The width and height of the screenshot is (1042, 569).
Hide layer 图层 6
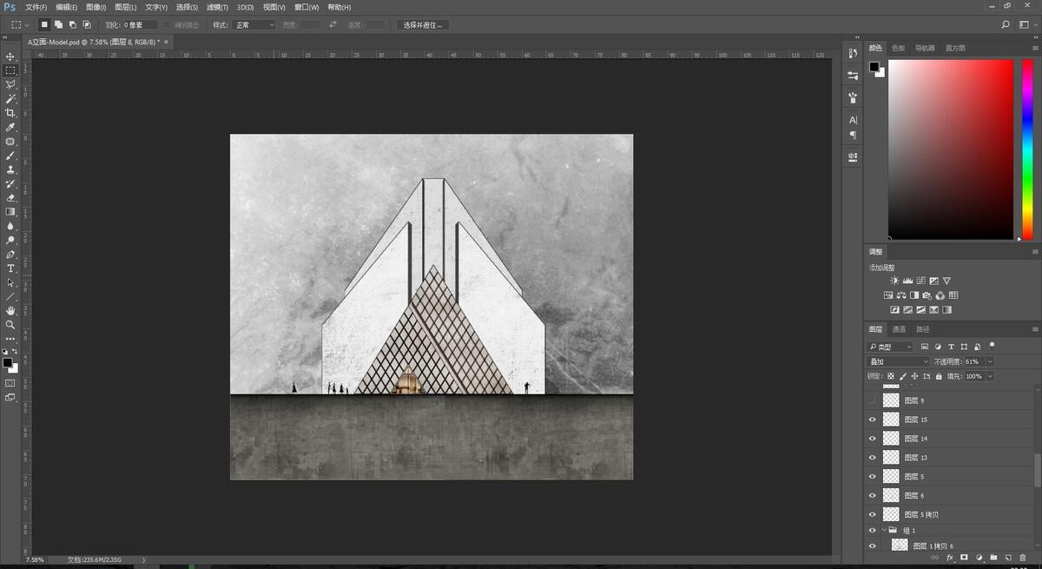[873, 495]
